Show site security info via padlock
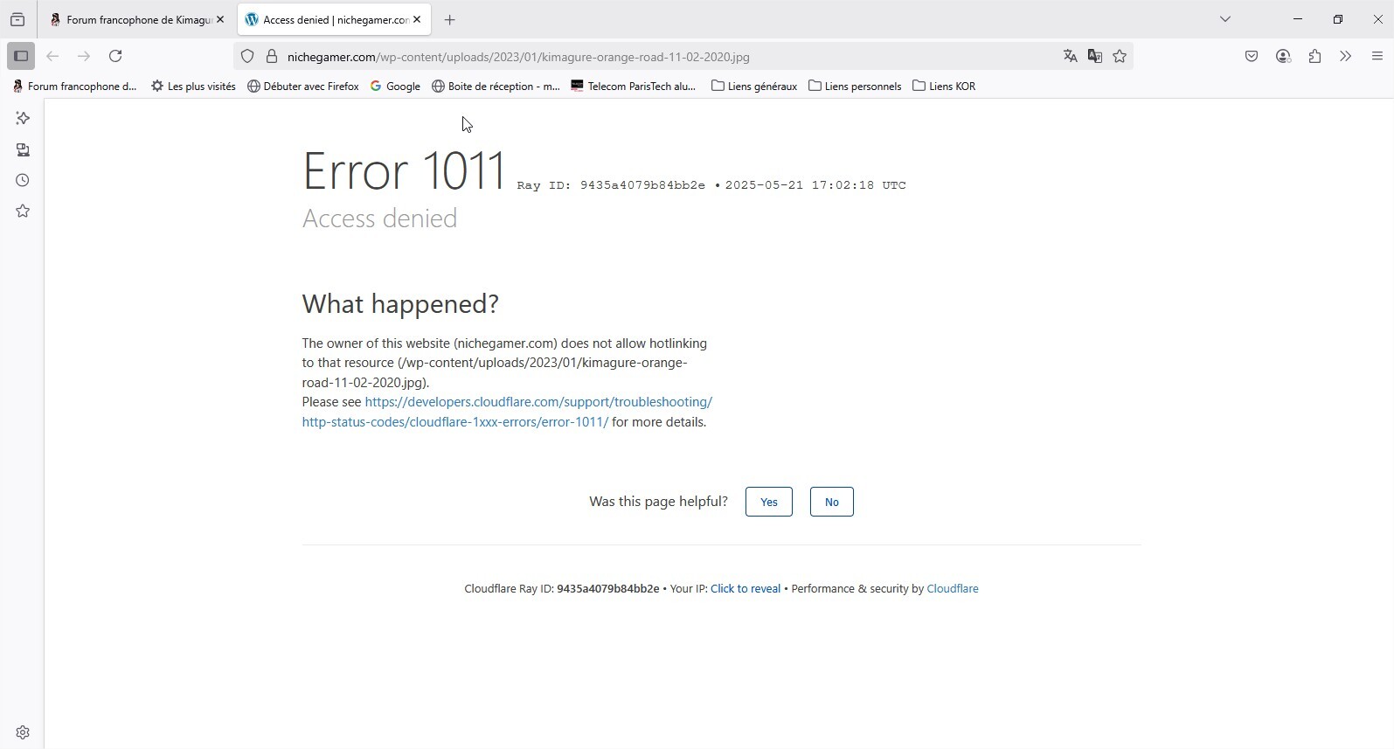 272,57
